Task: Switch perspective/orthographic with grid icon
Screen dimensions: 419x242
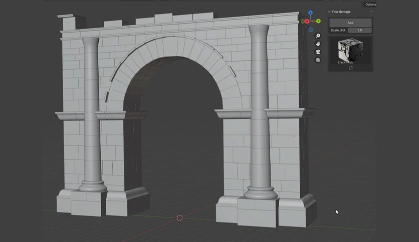Action: coord(318,60)
